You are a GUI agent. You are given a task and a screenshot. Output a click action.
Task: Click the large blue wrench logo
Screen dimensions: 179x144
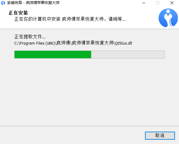168,18
